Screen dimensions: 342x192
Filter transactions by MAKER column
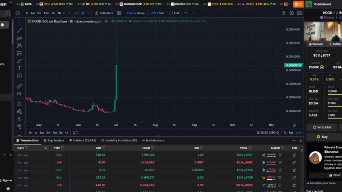click(x=282, y=148)
